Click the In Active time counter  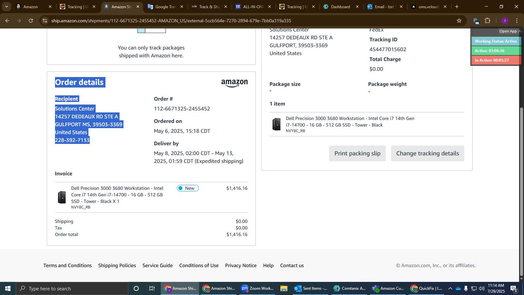496,60
